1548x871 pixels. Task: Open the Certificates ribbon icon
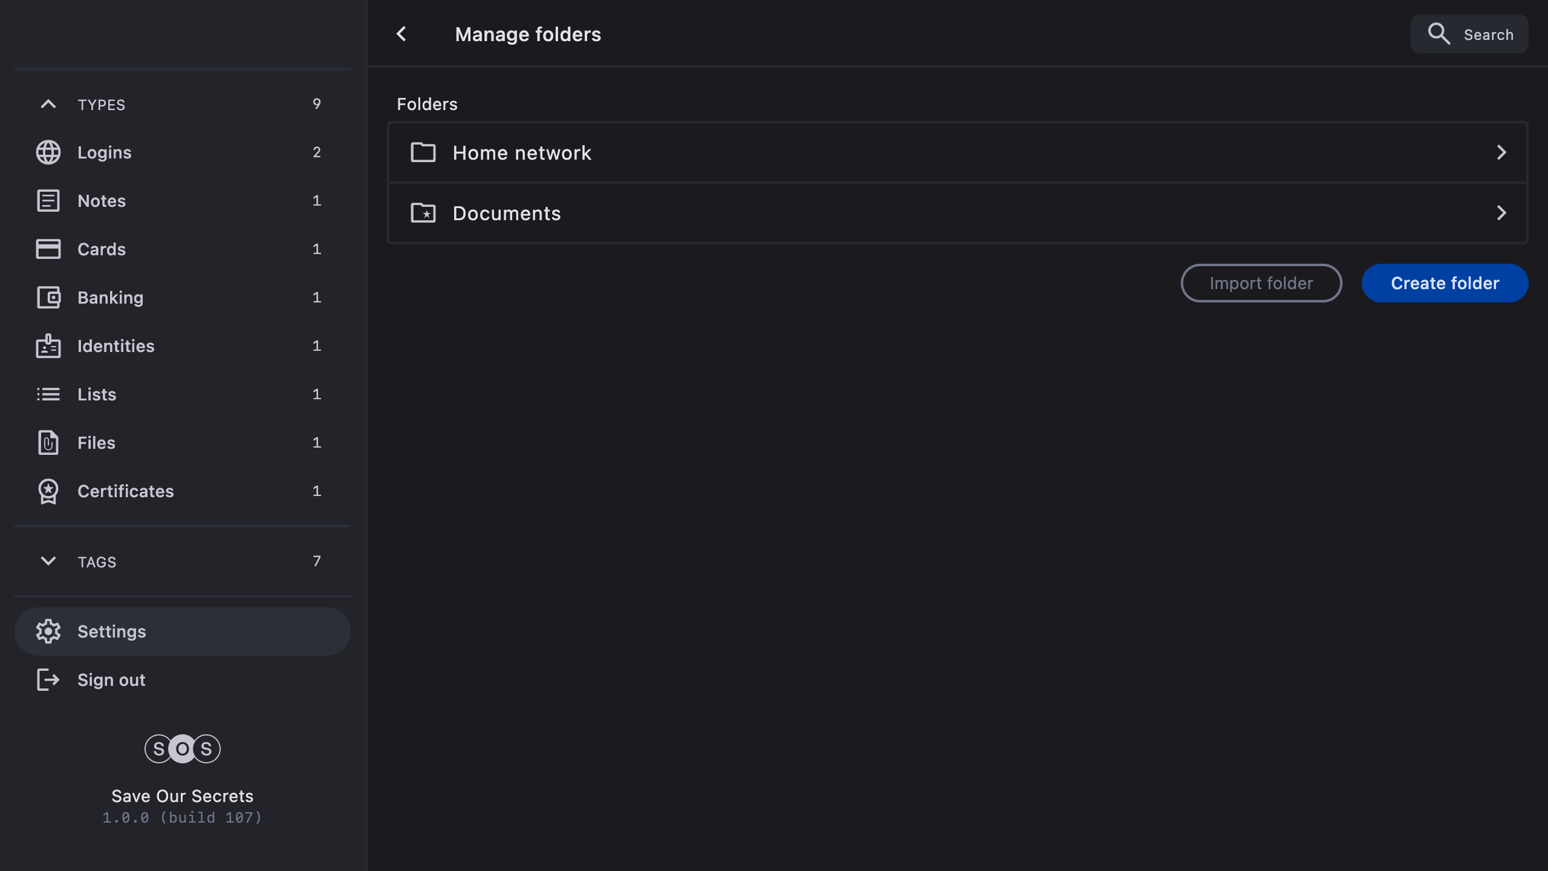pyautogui.click(x=48, y=491)
